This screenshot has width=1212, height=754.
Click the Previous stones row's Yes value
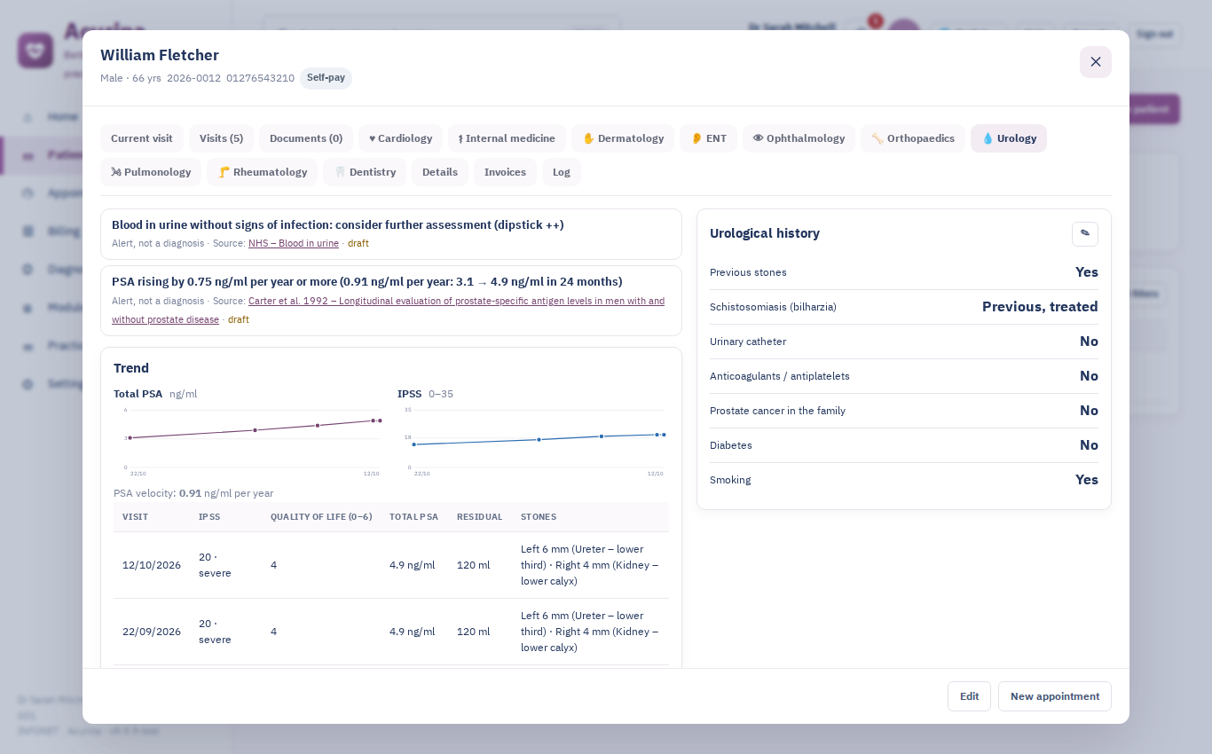1087,272
